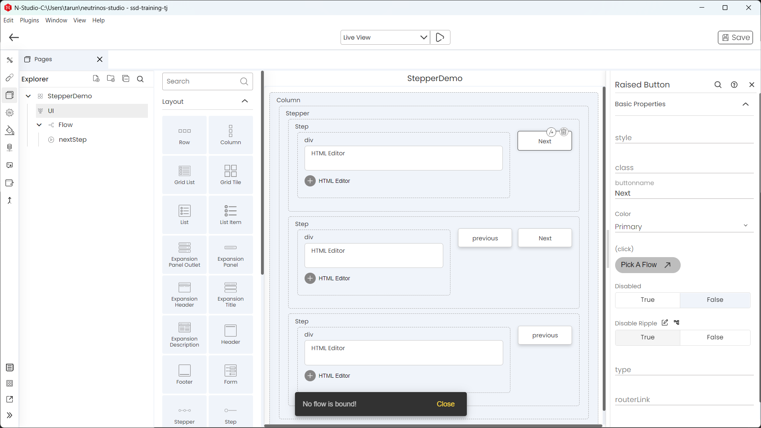Click new page icon in Explorer
761x428 pixels.
tap(96, 79)
